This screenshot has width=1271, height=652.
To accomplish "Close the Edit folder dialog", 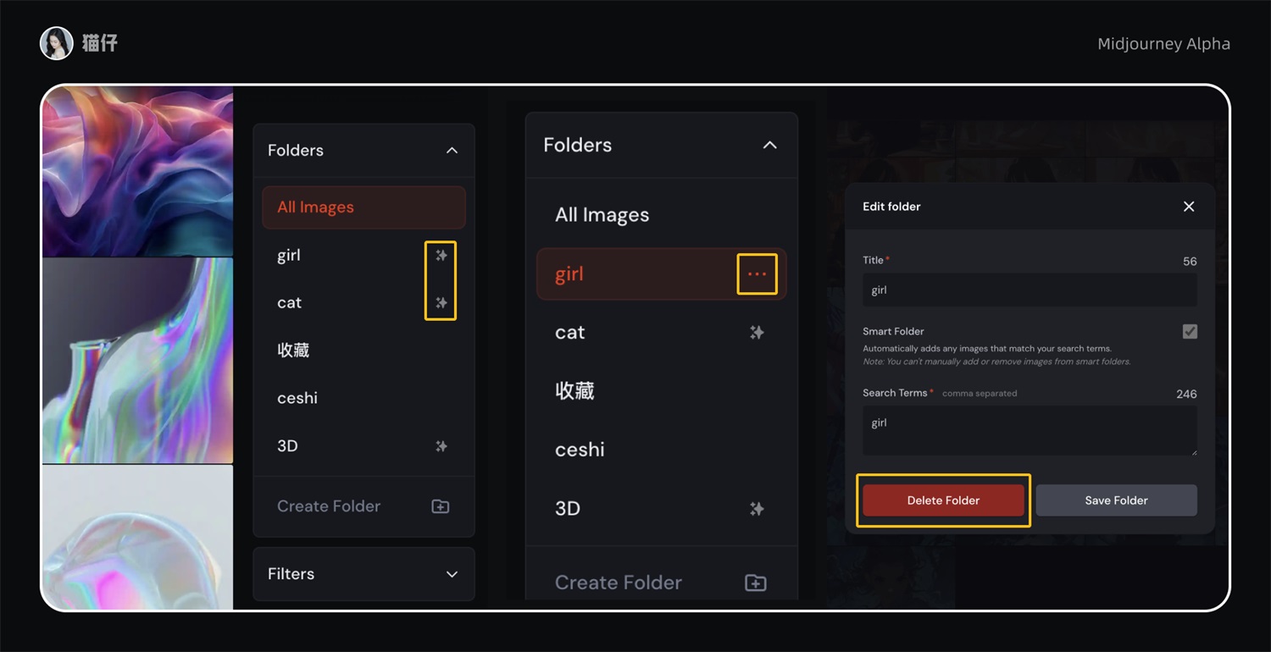I will click(1189, 207).
